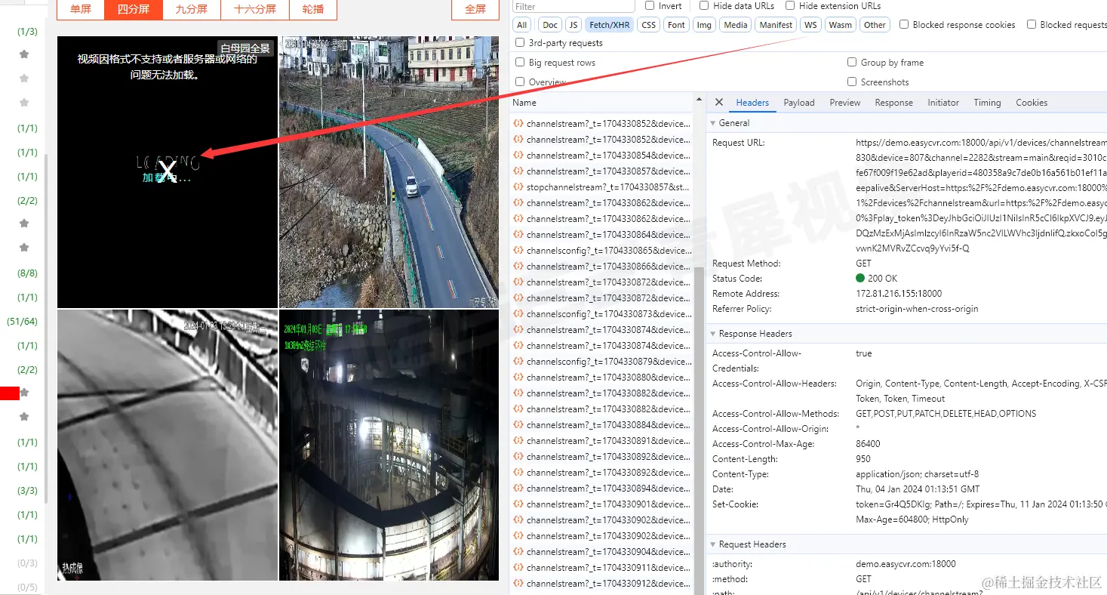
Task: Select the road camera video thumbnail
Action: click(x=389, y=172)
